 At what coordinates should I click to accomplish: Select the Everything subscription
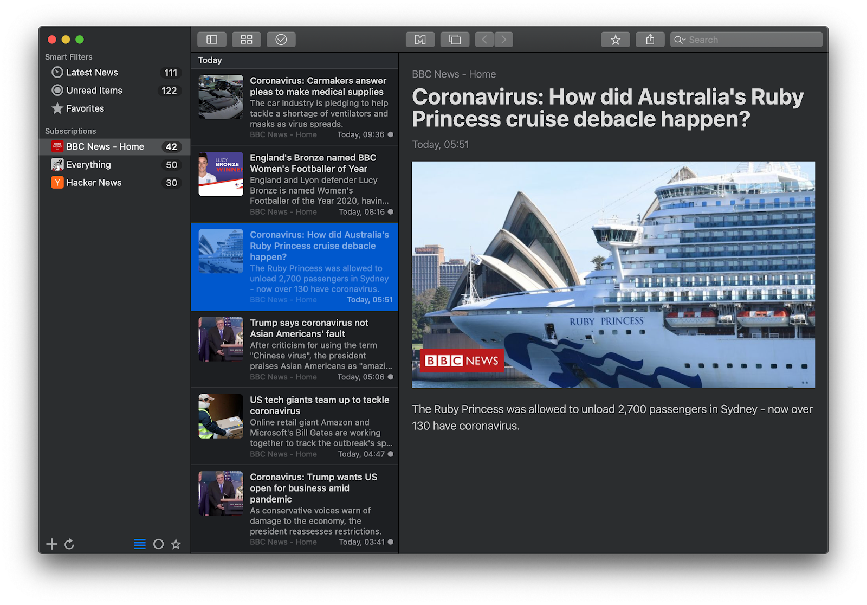coord(115,165)
